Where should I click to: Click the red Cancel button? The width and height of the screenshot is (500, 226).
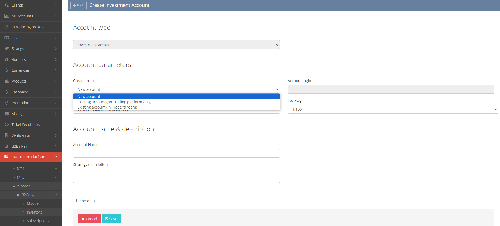tap(90, 219)
